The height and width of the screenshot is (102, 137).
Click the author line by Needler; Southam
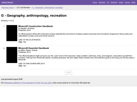[26, 28]
